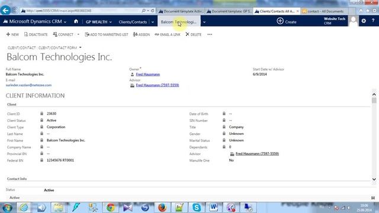The width and height of the screenshot is (379, 213).
Task: Expand the chevron after Balcom breadcrumb
Action: tap(204, 22)
